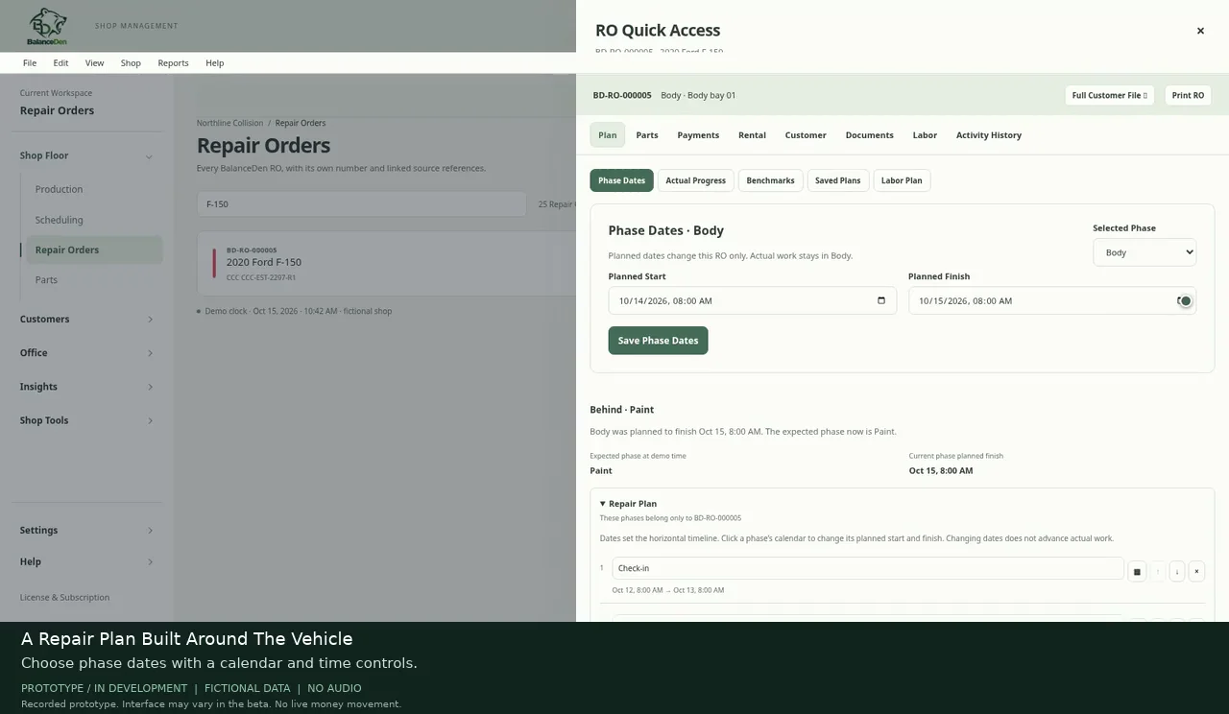Switch to the Rental tab
The height and width of the screenshot is (714, 1229).
click(x=752, y=135)
